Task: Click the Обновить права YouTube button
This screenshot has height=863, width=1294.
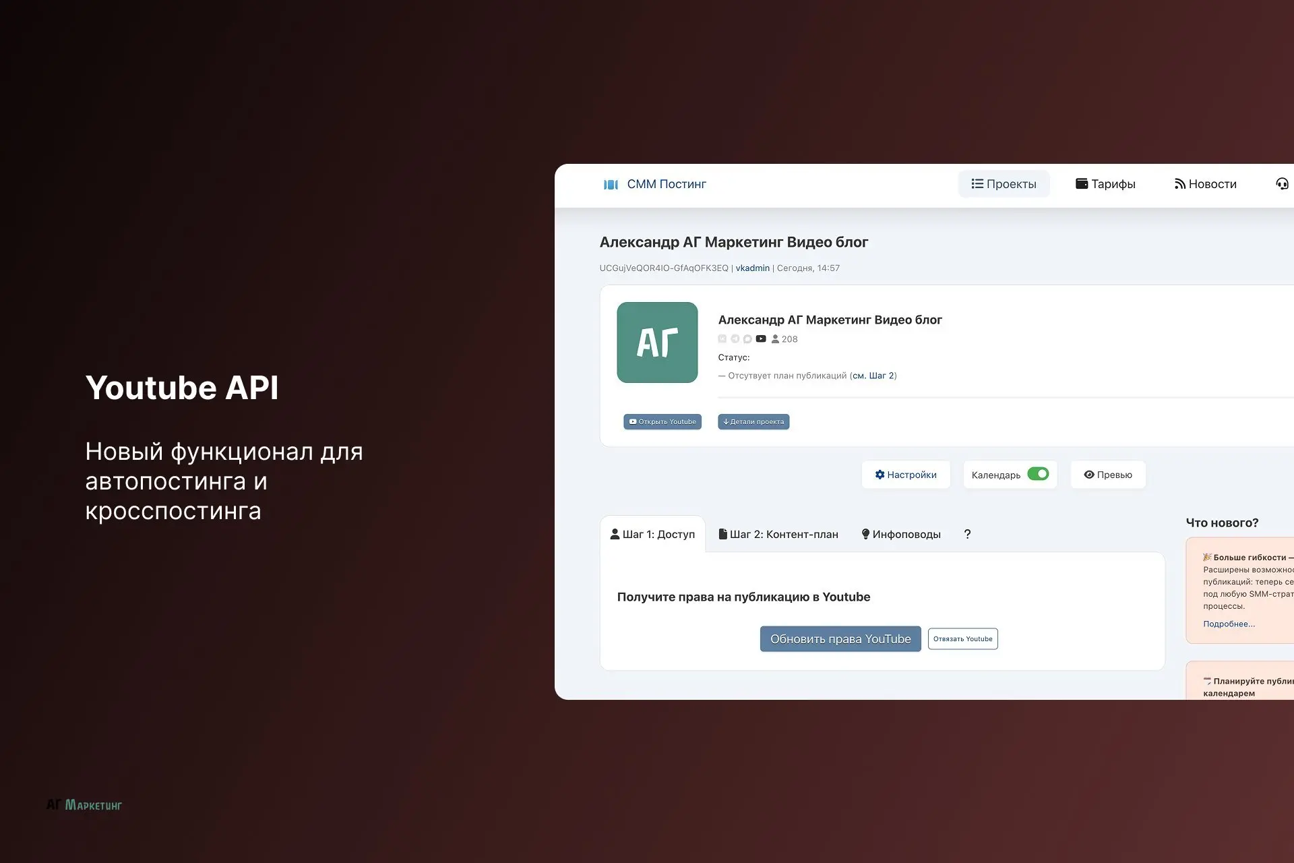Action: click(840, 639)
